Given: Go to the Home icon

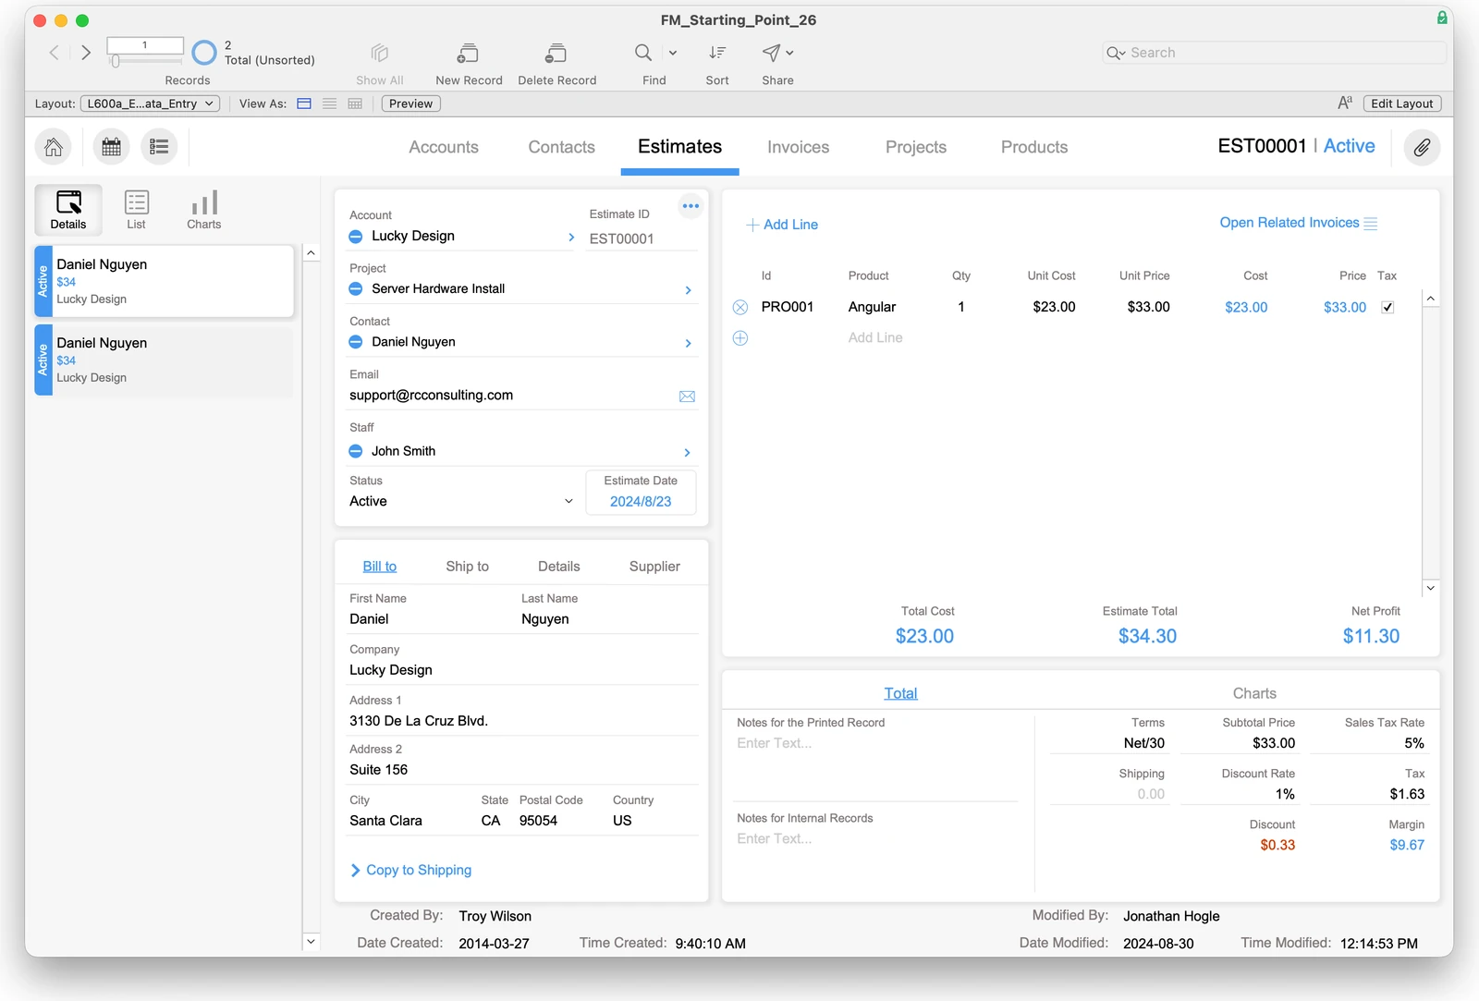Looking at the screenshot, I should [x=54, y=147].
